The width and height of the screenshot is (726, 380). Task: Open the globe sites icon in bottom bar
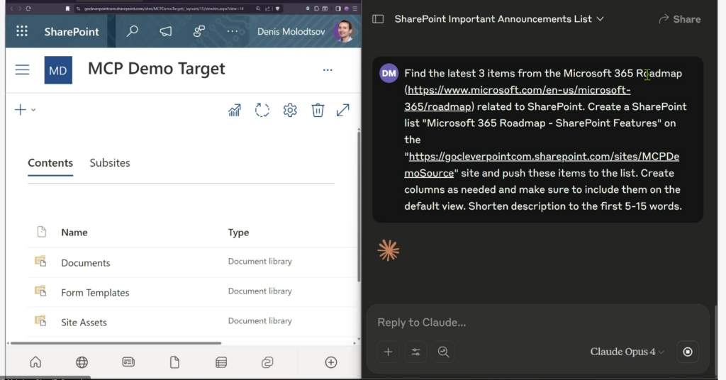click(x=82, y=362)
